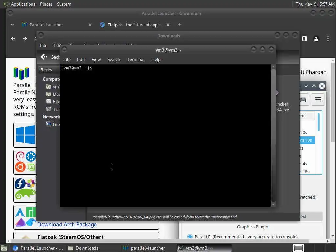This screenshot has height=252, width=336.
Task: Open the terminal File menu
Action: point(67,60)
